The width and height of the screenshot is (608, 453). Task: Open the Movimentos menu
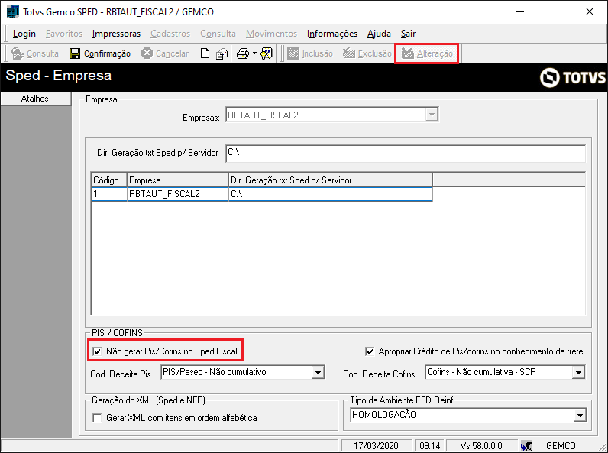pyautogui.click(x=271, y=34)
